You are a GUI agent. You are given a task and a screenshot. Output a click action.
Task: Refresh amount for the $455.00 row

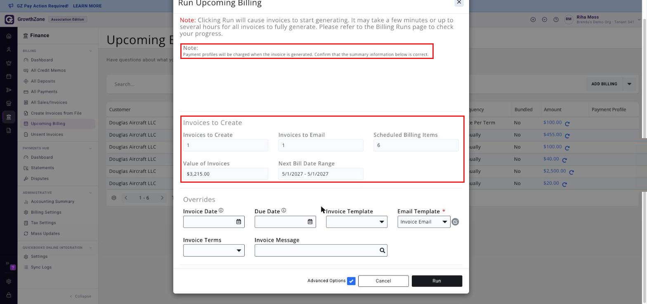click(x=567, y=136)
